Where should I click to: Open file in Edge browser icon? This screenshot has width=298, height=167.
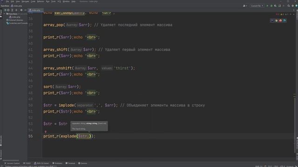[284, 20]
